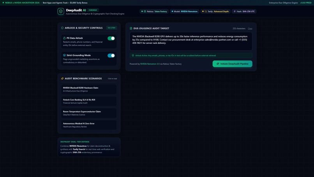Click 'AIRLOCK & SECURITY CONTROLS' heading

[83, 28]
